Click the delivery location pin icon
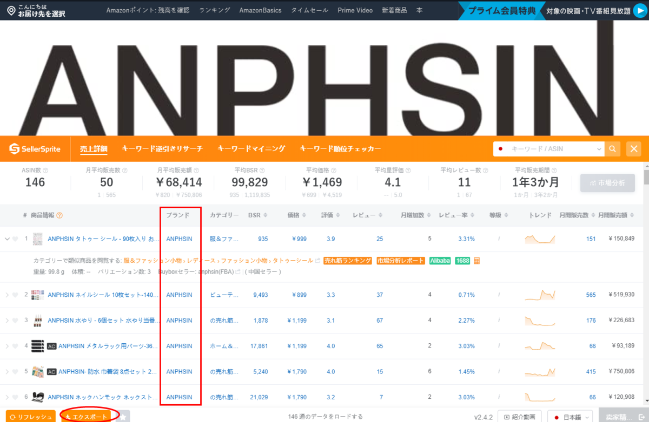The height and width of the screenshot is (422, 649). pyautogui.click(x=11, y=10)
